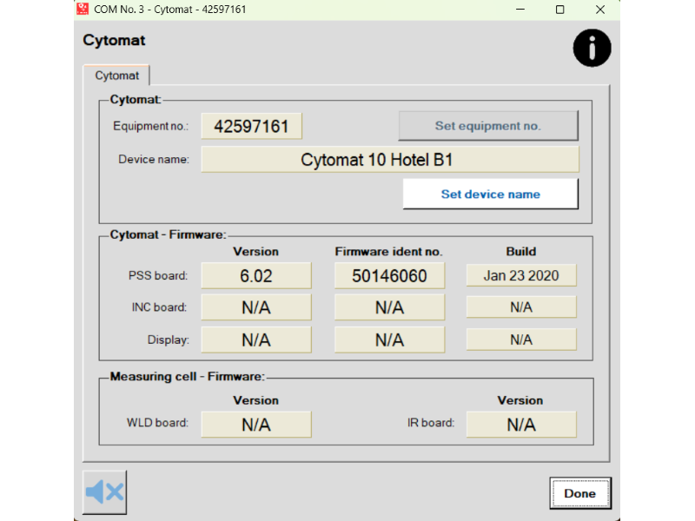Image resolution: width=695 pixels, height=521 pixels.
Task: Select the INC board firmware ident field
Action: tap(389, 307)
